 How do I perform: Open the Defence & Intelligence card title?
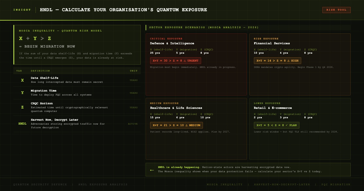click(172, 43)
